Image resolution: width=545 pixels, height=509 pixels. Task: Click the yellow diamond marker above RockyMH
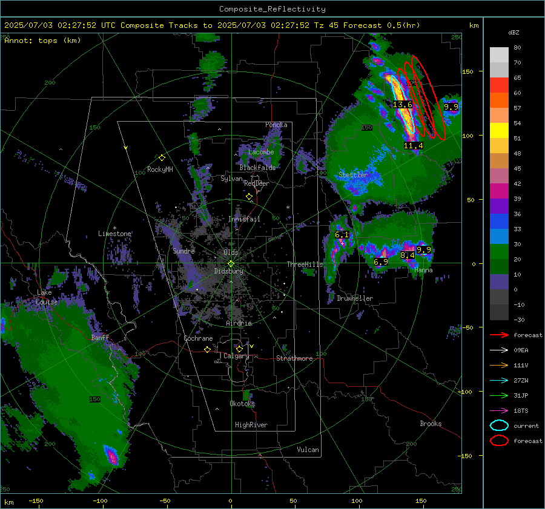point(162,158)
